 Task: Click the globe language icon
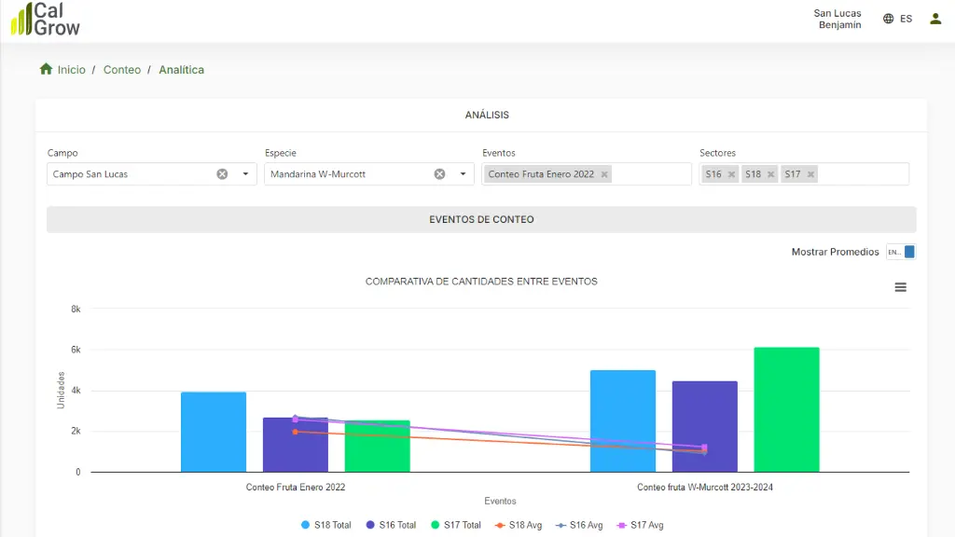point(889,19)
